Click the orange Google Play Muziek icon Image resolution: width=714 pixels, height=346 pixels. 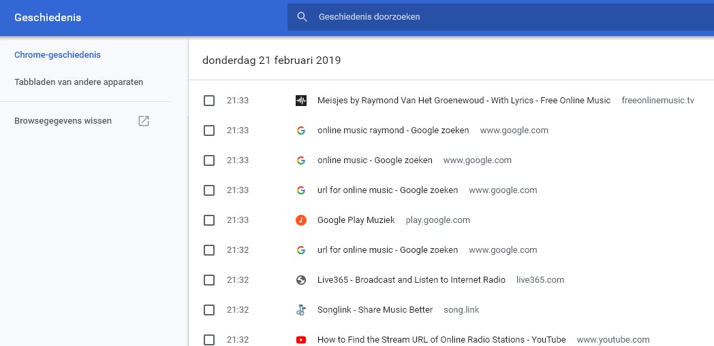(301, 220)
